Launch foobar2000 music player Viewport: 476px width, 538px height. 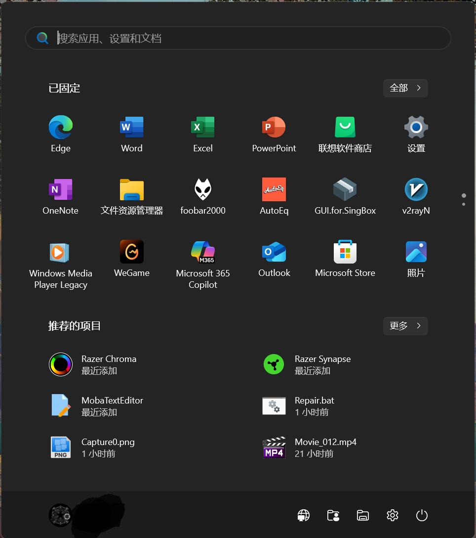(203, 197)
